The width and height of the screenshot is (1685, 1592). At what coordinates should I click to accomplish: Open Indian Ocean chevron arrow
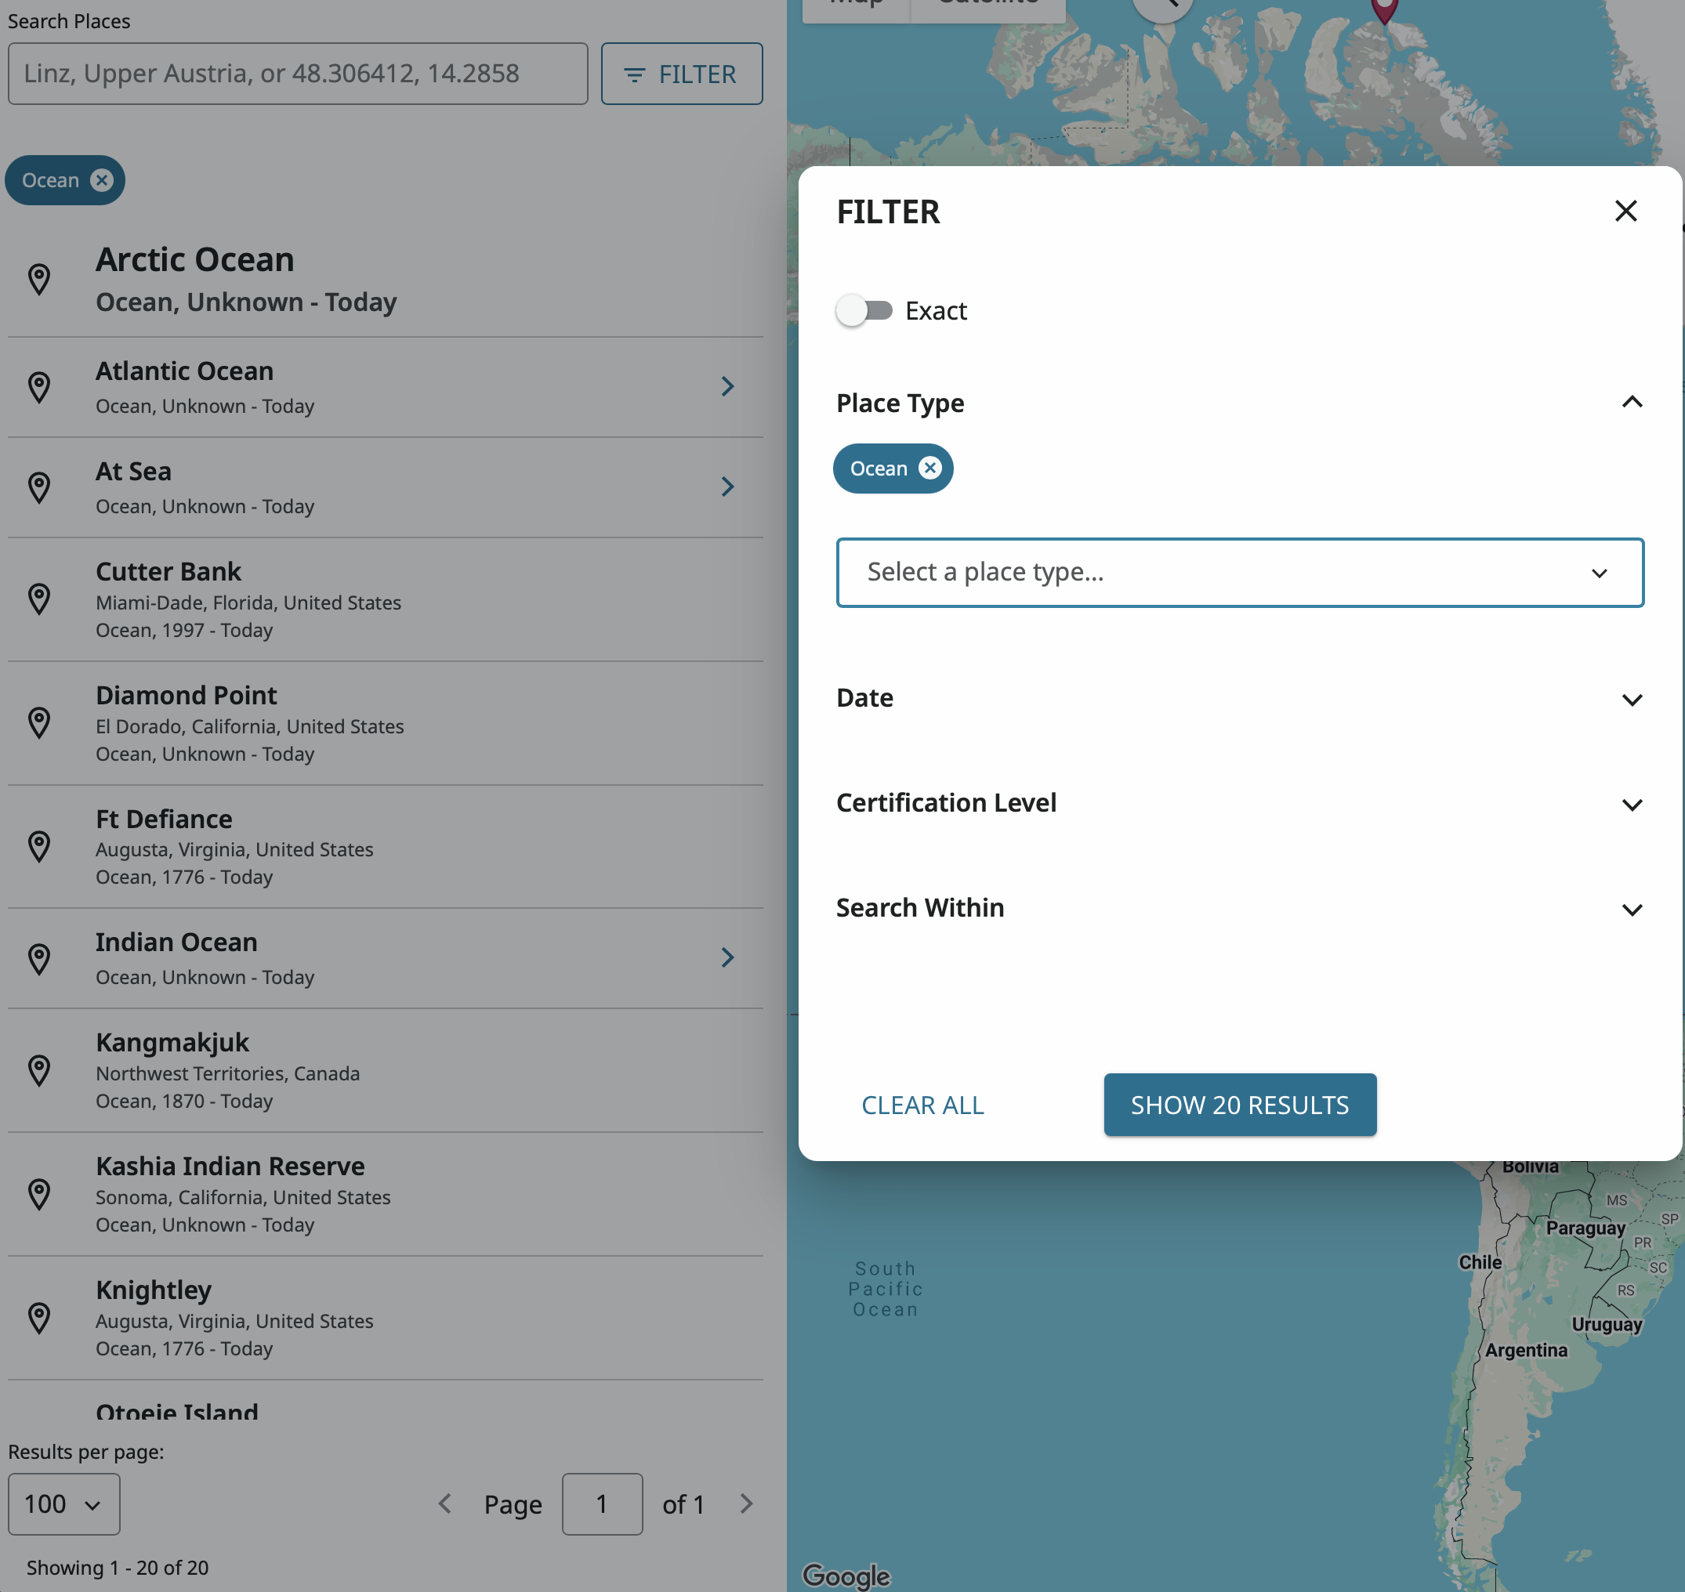(x=727, y=958)
